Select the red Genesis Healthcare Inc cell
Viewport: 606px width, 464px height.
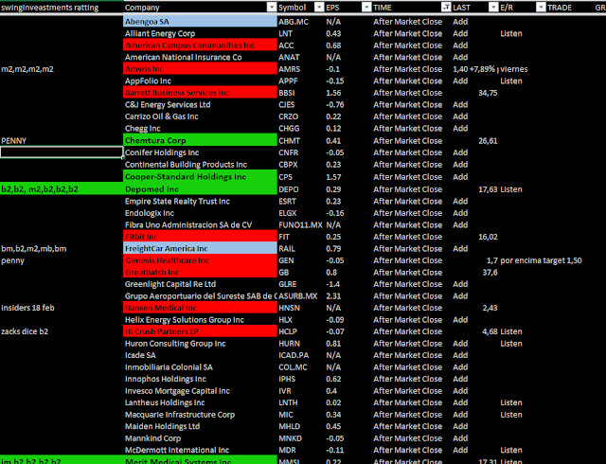(x=200, y=260)
